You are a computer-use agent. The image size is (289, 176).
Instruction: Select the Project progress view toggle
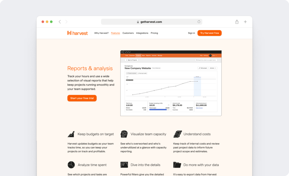tap(131, 73)
